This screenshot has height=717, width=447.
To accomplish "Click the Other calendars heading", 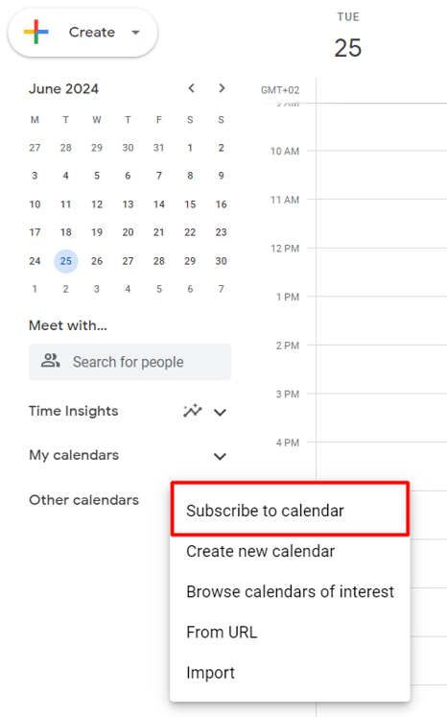I will (83, 500).
